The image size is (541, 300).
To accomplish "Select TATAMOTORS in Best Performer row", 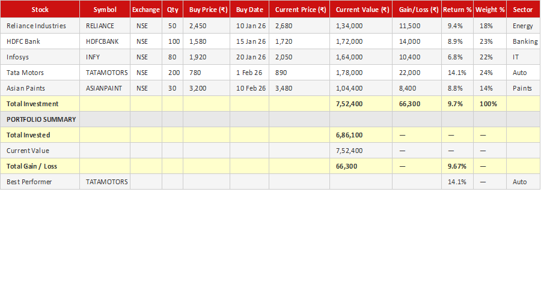I will pos(105,182).
